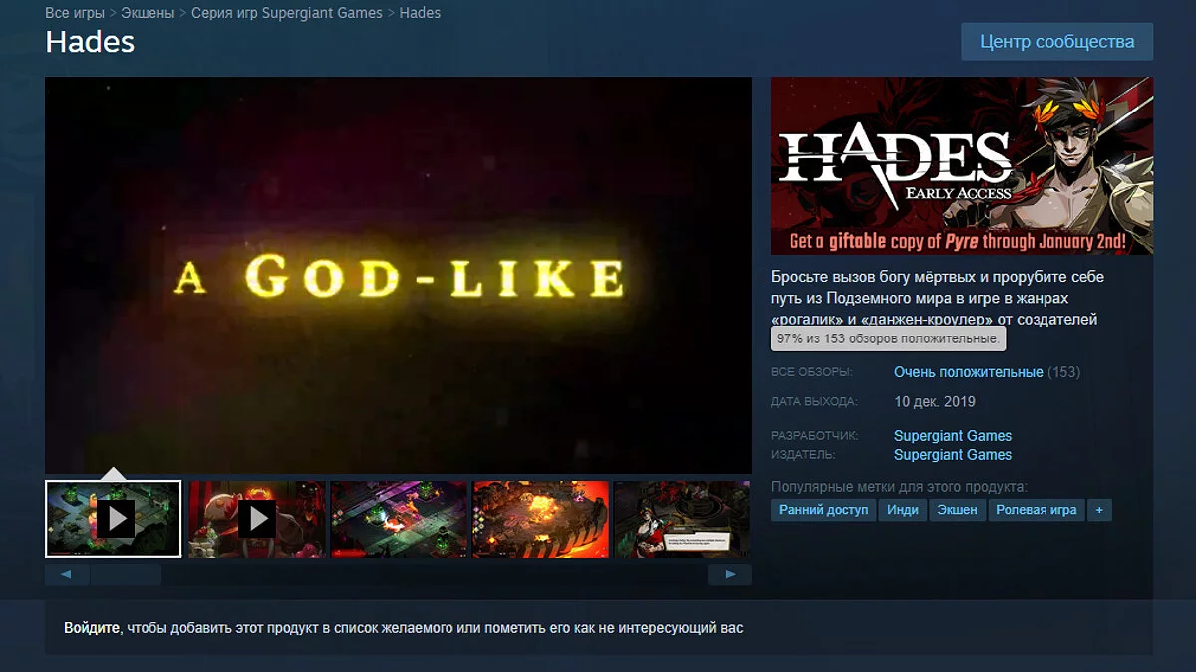Click the Hades page title
Screen dimensions: 1196x672
90,42
